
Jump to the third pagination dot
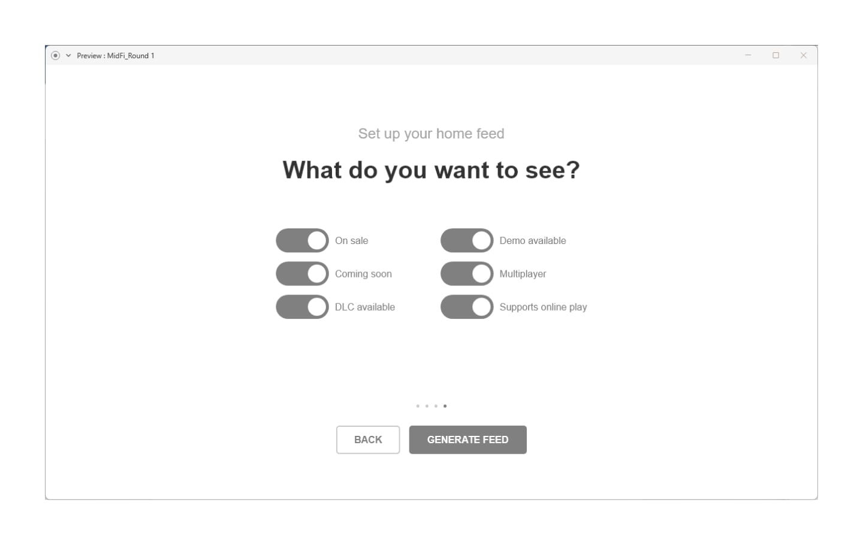(x=436, y=406)
